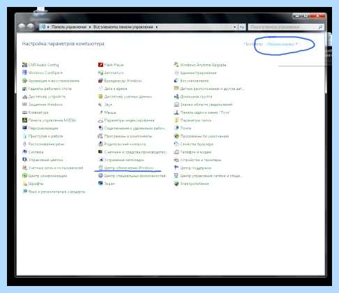The image size is (339, 293).
Task: Click the magnifier icon in search box
Action: pyautogui.click(x=320, y=27)
